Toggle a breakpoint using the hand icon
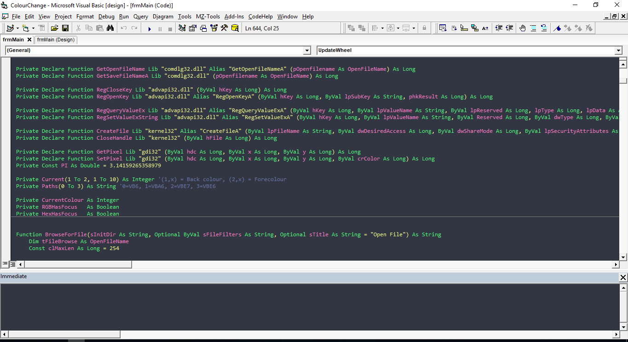Image resolution: width=628 pixels, height=342 pixels. click(x=523, y=28)
